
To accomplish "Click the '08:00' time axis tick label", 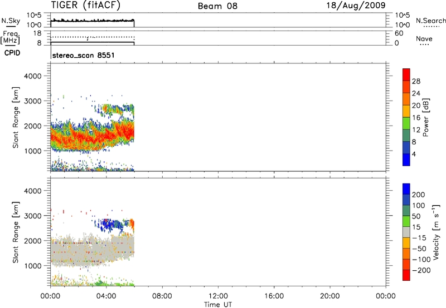I will pyautogui.click(x=162, y=296).
